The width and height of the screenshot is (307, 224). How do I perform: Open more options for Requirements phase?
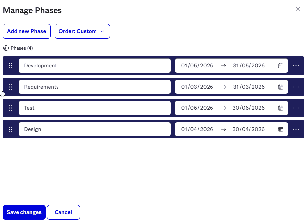tap(296, 87)
